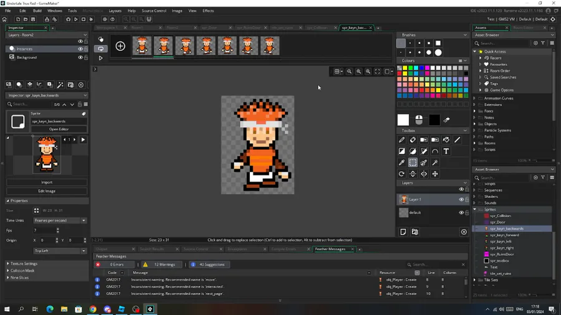
Task: Click the Debug icon in main toolbar
Action: point(68,19)
